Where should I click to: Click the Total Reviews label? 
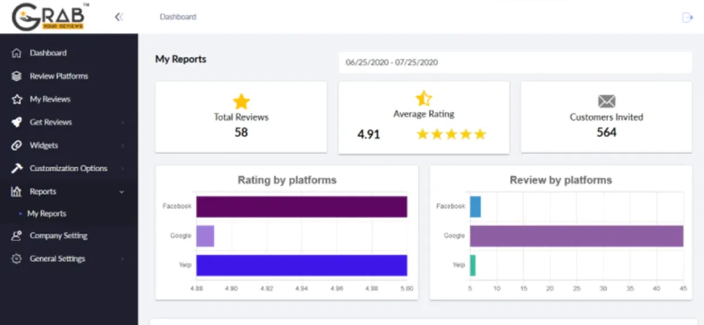click(x=241, y=117)
